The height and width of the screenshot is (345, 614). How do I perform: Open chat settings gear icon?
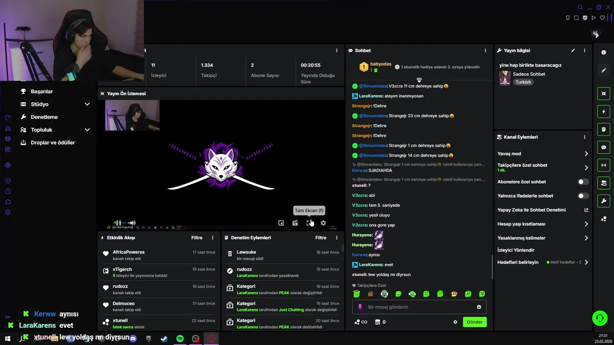coord(455,322)
